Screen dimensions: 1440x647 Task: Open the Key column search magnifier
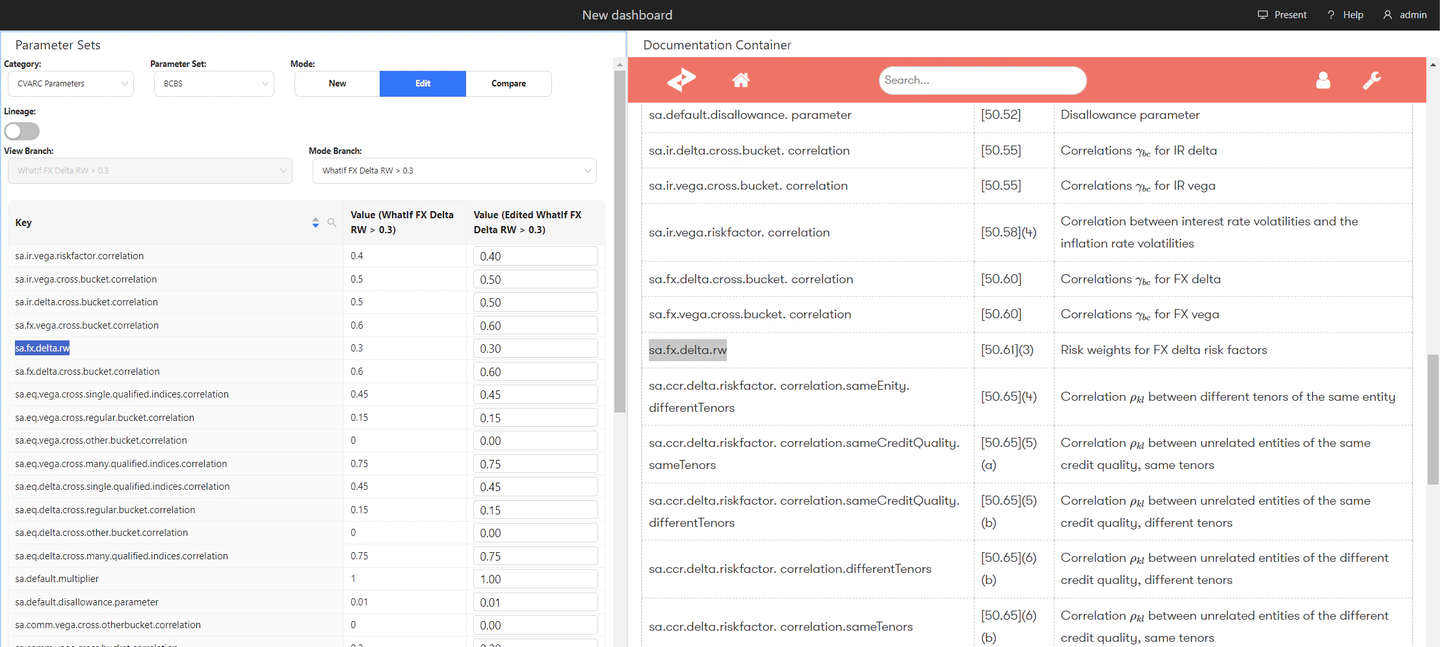tap(332, 222)
